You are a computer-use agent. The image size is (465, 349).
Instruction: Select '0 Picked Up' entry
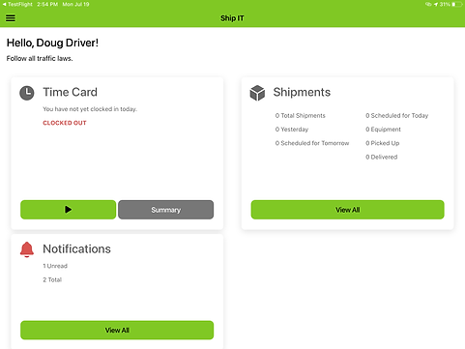(382, 143)
